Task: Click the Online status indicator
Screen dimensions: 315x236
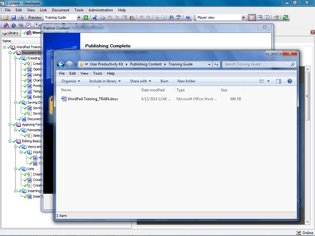Action: click(305, 233)
